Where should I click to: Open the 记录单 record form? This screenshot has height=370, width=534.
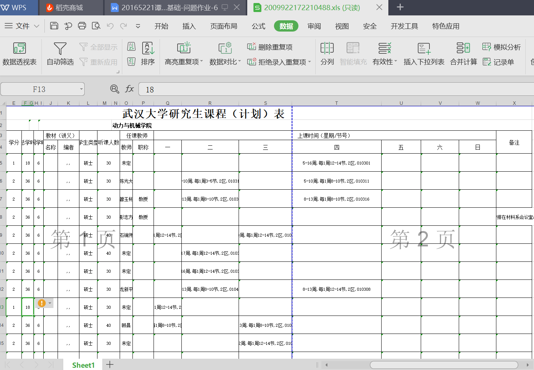click(x=498, y=62)
